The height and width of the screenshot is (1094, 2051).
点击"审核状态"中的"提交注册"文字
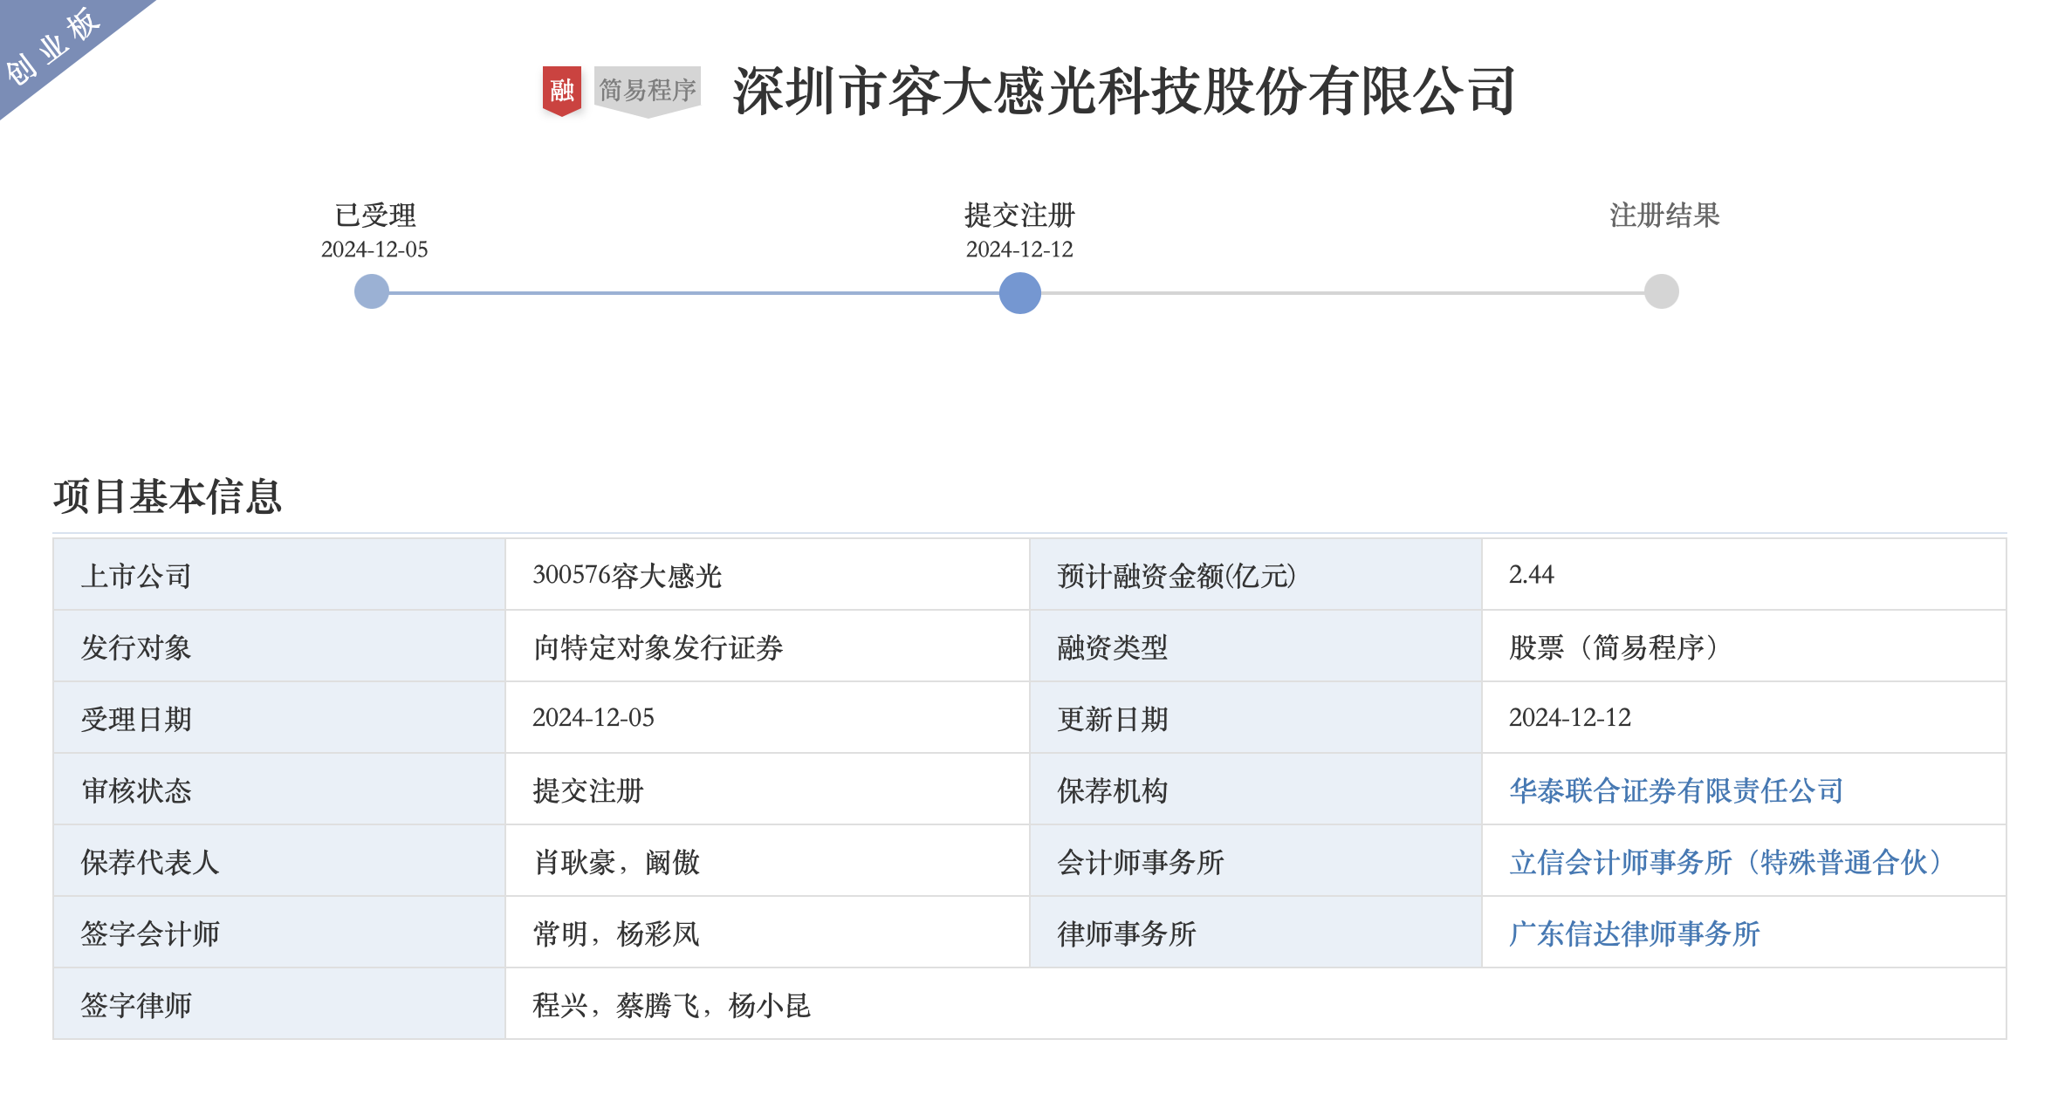click(x=586, y=790)
